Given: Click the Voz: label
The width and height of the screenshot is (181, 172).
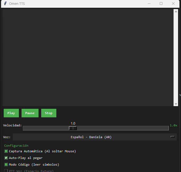Looking at the screenshot, I should (x=7, y=137).
